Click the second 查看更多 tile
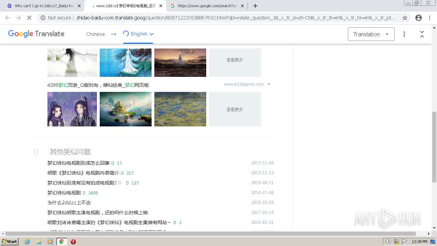The width and height of the screenshot is (437, 246). coord(235,109)
